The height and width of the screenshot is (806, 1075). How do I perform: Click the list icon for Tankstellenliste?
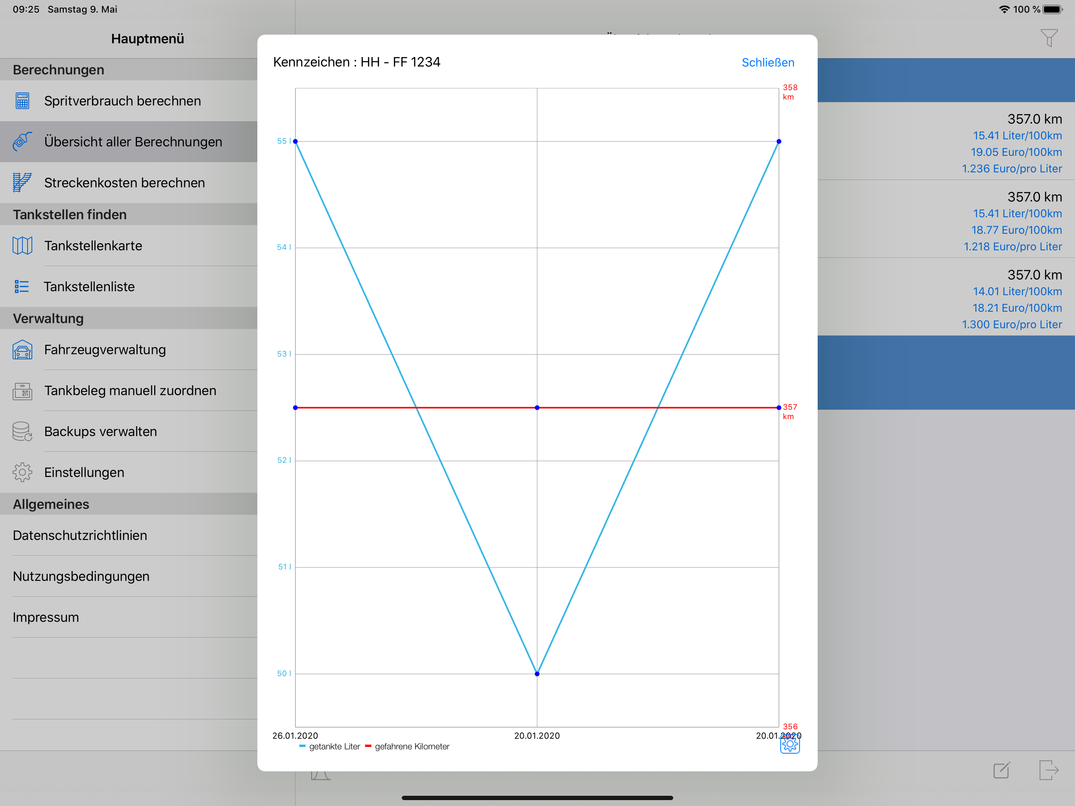click(x=22, y=287)
